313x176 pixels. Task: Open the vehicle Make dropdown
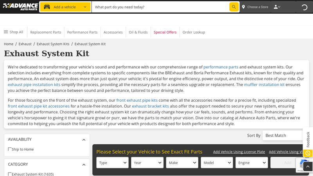pos(182,163)
